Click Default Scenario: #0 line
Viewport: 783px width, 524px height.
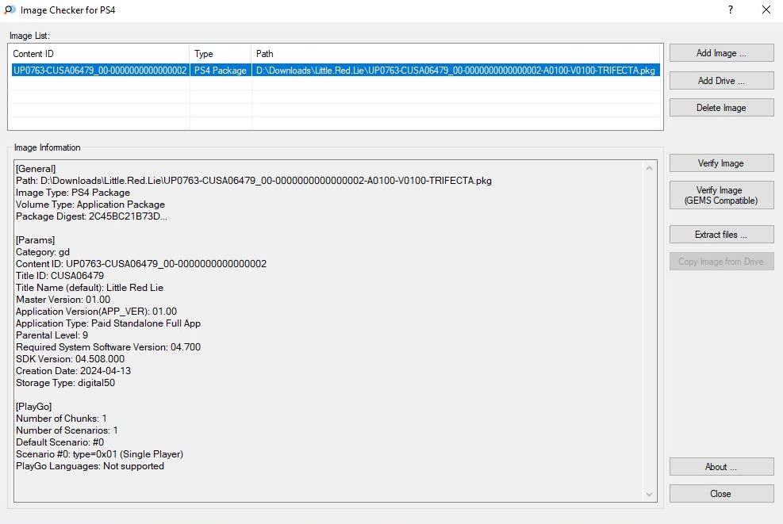(x=60, y=442)
